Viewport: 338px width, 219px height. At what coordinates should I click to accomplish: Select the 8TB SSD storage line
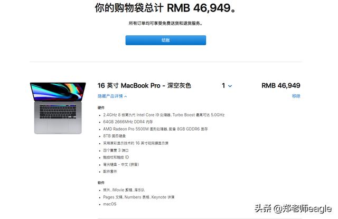click(114, 136)
